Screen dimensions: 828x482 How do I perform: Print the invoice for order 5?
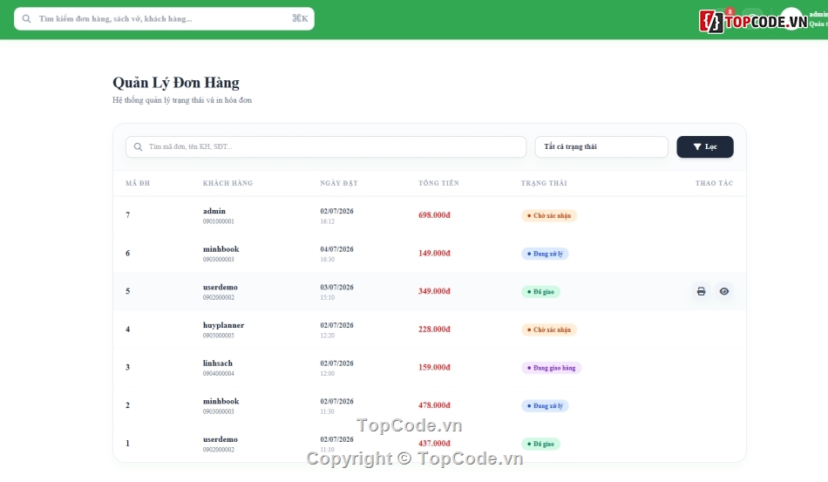click(x=701, y=291)
